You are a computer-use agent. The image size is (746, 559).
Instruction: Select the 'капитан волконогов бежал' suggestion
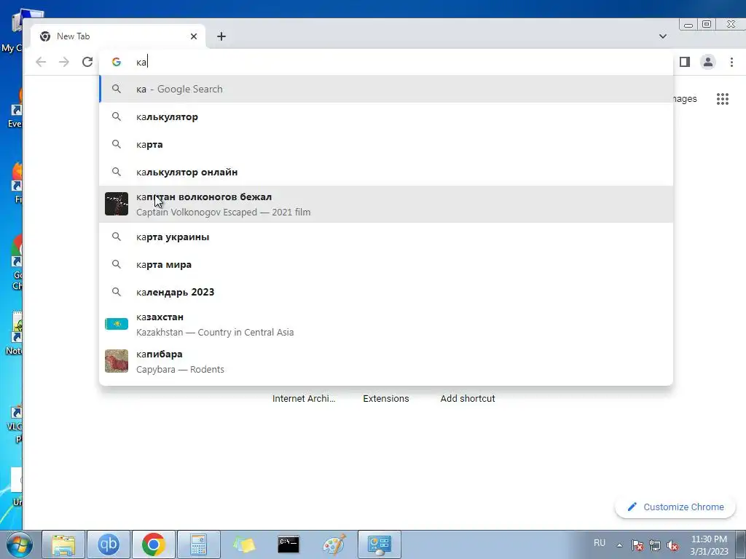point(386,204)
